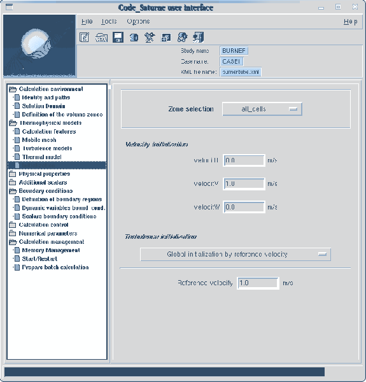Collapse the Boundary conditions folder
Screen dimensions: 366x382
13,191
